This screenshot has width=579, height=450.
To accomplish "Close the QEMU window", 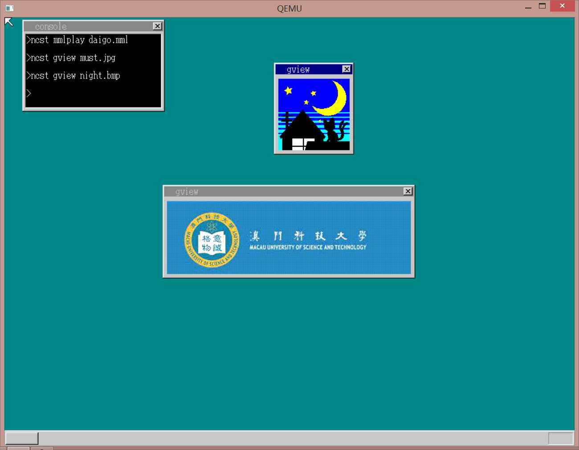I will [x=562, y=6].
